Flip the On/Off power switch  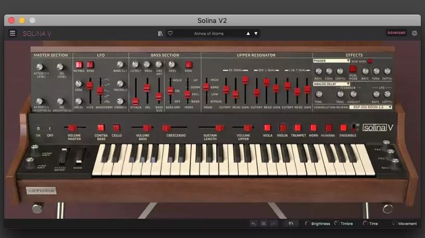pos(44,128)
